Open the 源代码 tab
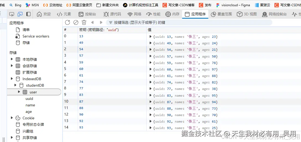301x142 pixels. point(112,14)
